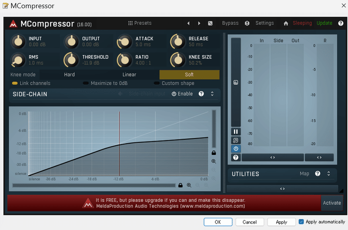Open the plugin Settings menu
Image resolution: width=348 pixels, height=230 pixels.
[x=264, y=23]
